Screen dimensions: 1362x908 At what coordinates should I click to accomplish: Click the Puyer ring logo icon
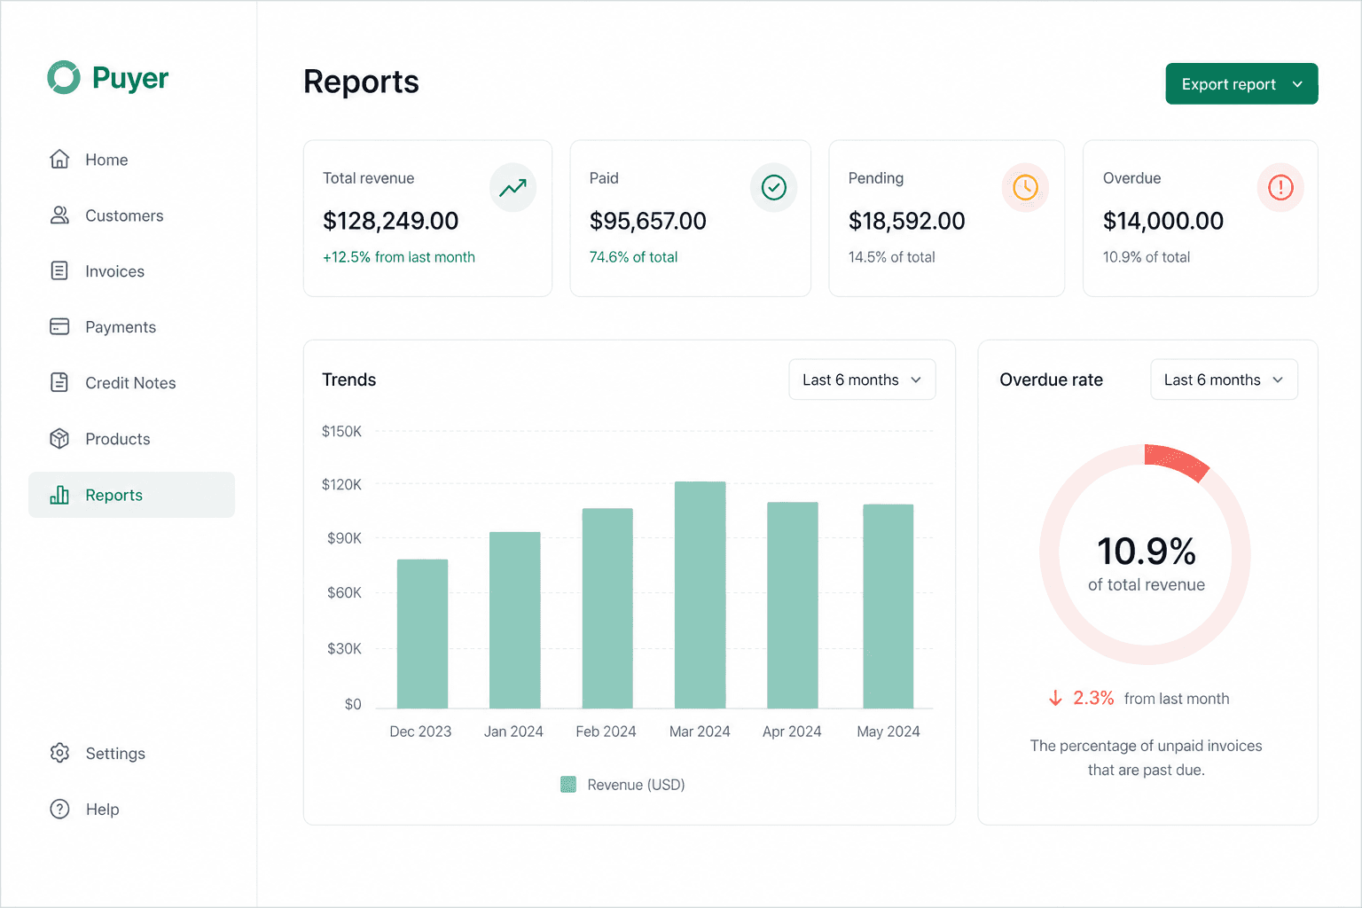click(x=64, y=77)
